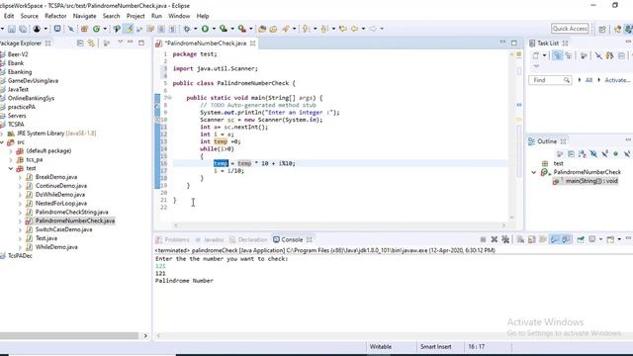Viewport: 633px width, 356px height.
Task: Toggle Categorized view in Task List toolbar
Action: (x=557, y=55)
